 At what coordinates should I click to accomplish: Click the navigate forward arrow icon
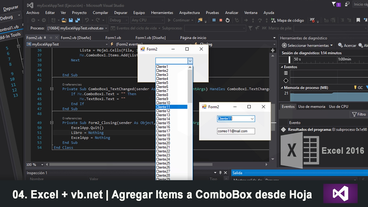coord(44,20)
